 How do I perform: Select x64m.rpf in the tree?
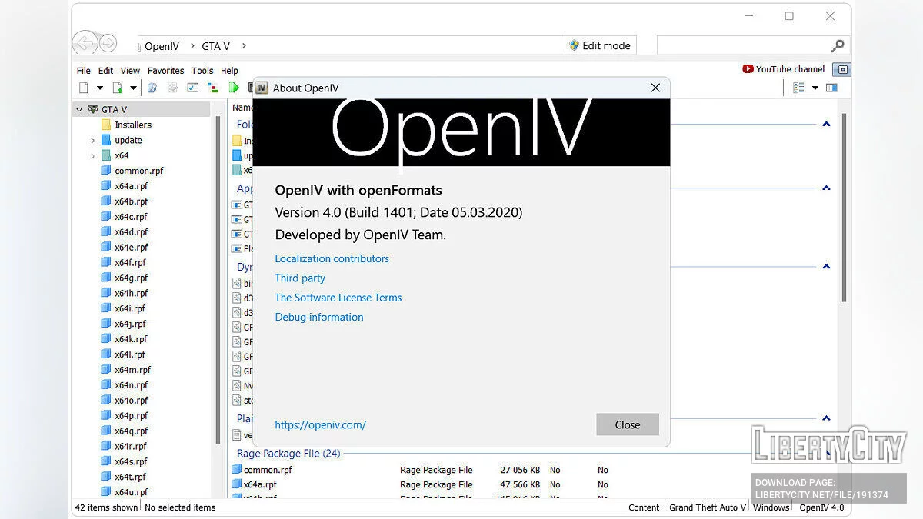coord(132,370)
